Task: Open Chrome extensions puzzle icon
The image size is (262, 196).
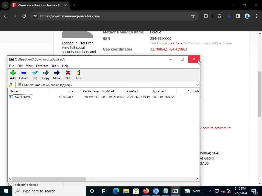Action: click(x=206, y=16)
